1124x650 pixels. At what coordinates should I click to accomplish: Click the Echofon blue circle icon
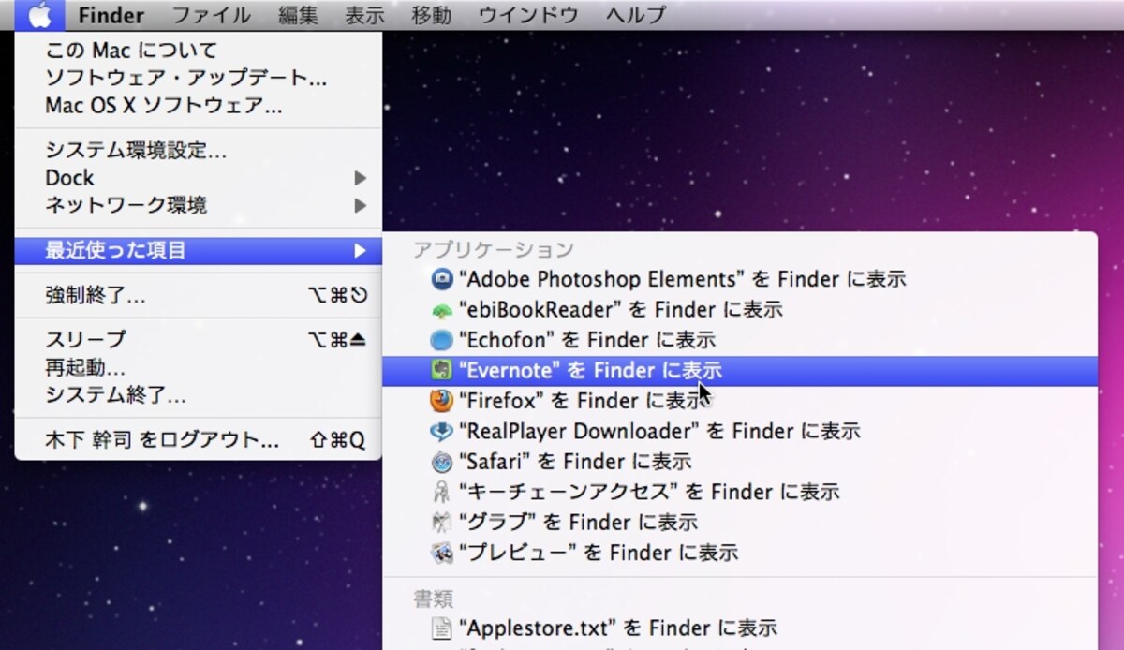tap(441, 340)
